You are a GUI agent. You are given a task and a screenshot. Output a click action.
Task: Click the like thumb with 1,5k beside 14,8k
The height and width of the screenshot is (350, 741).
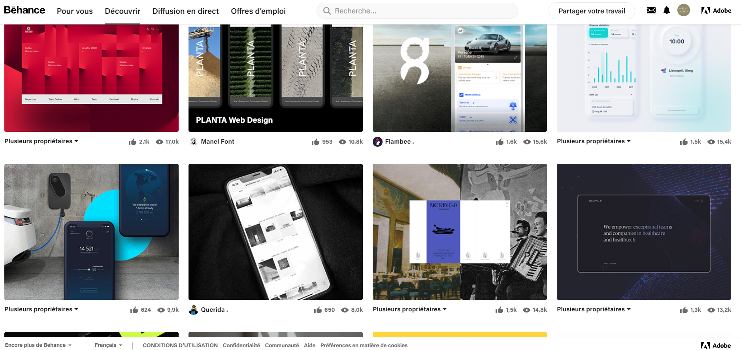tap(499, 310)
